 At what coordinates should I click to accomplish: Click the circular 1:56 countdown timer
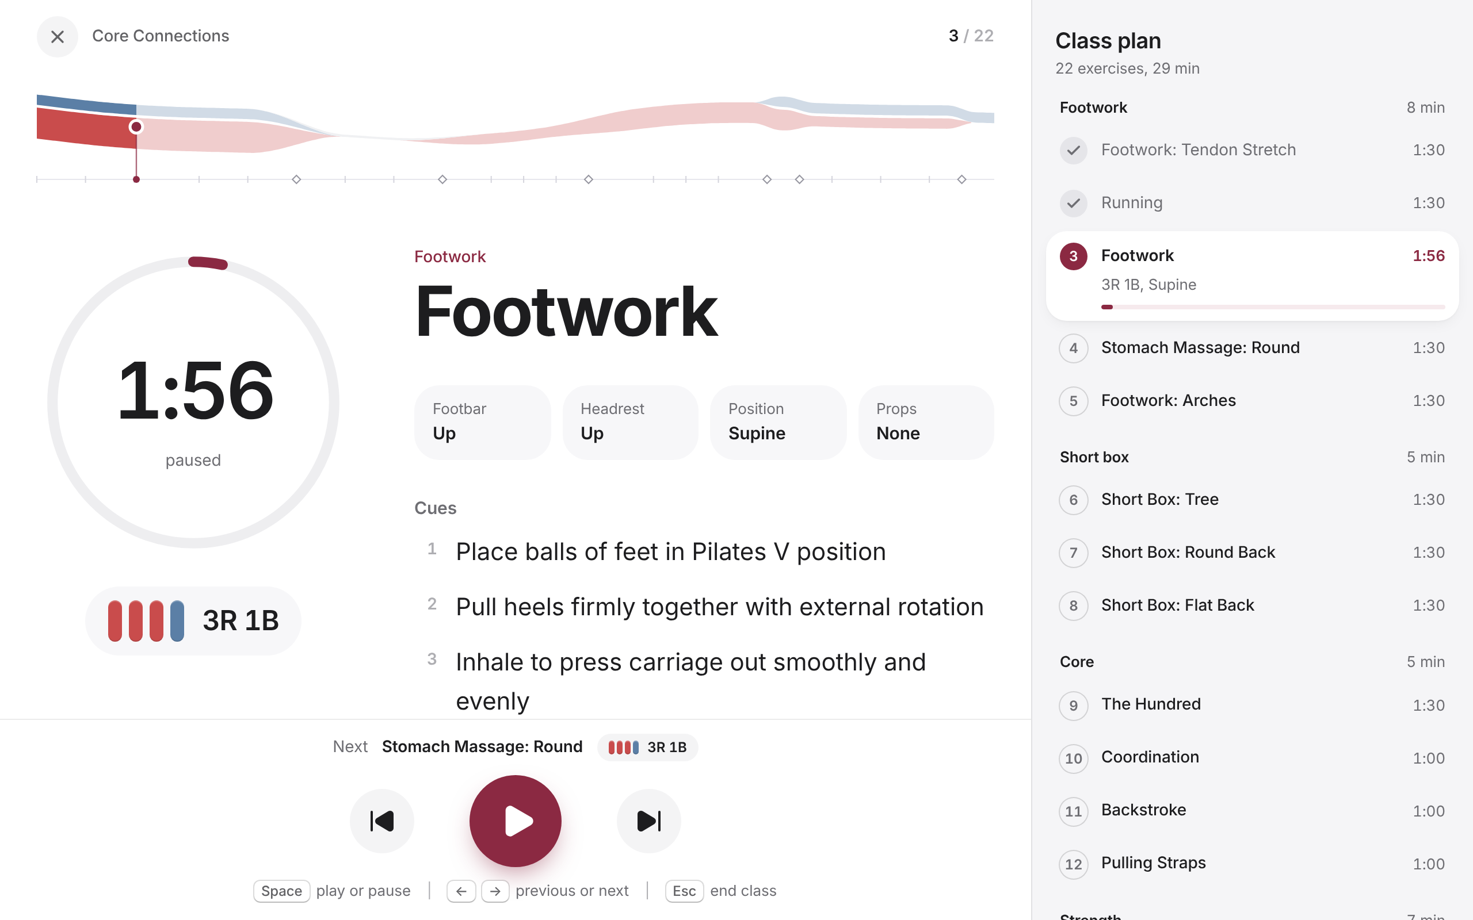pyautogui.click(x=193, y=402)
